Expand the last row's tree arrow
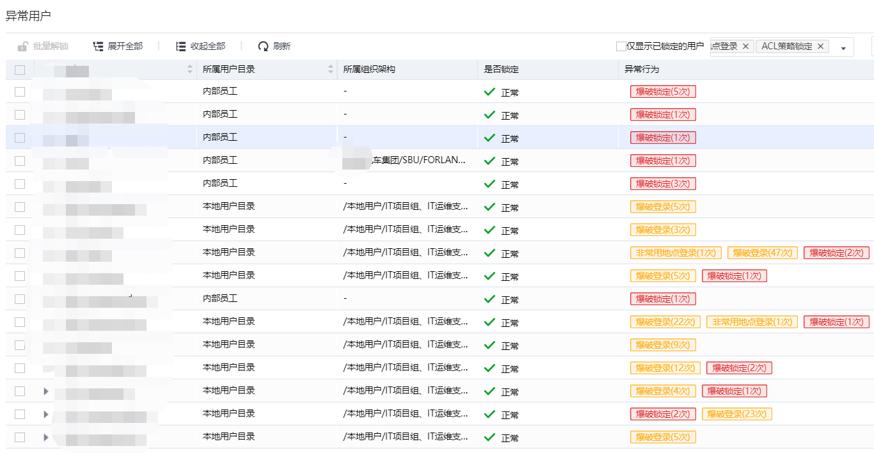874x453 pixels. (45, 437)
